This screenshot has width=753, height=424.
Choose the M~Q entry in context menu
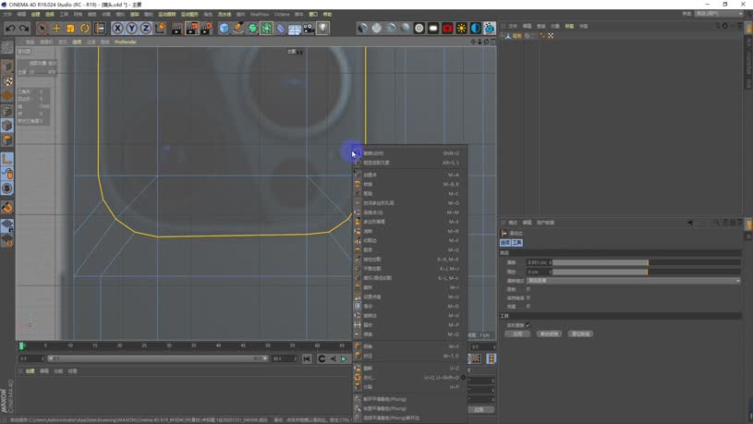409,334
